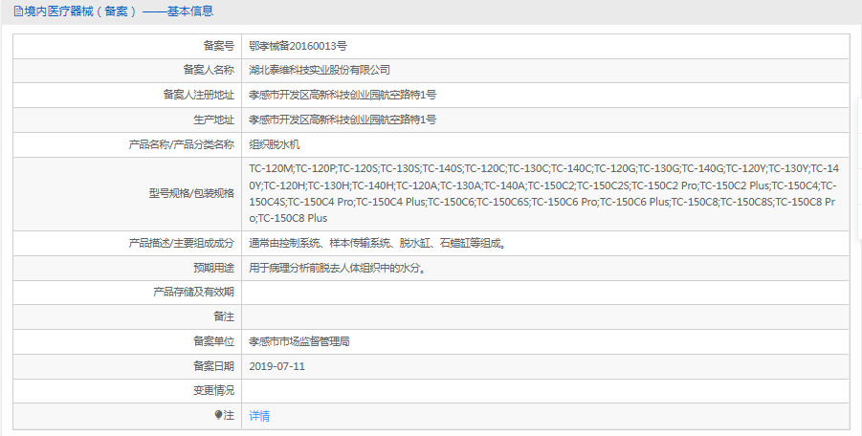
Task: Select the address value in the 备案人注册地址 row
Action: [x=342, y=95]
